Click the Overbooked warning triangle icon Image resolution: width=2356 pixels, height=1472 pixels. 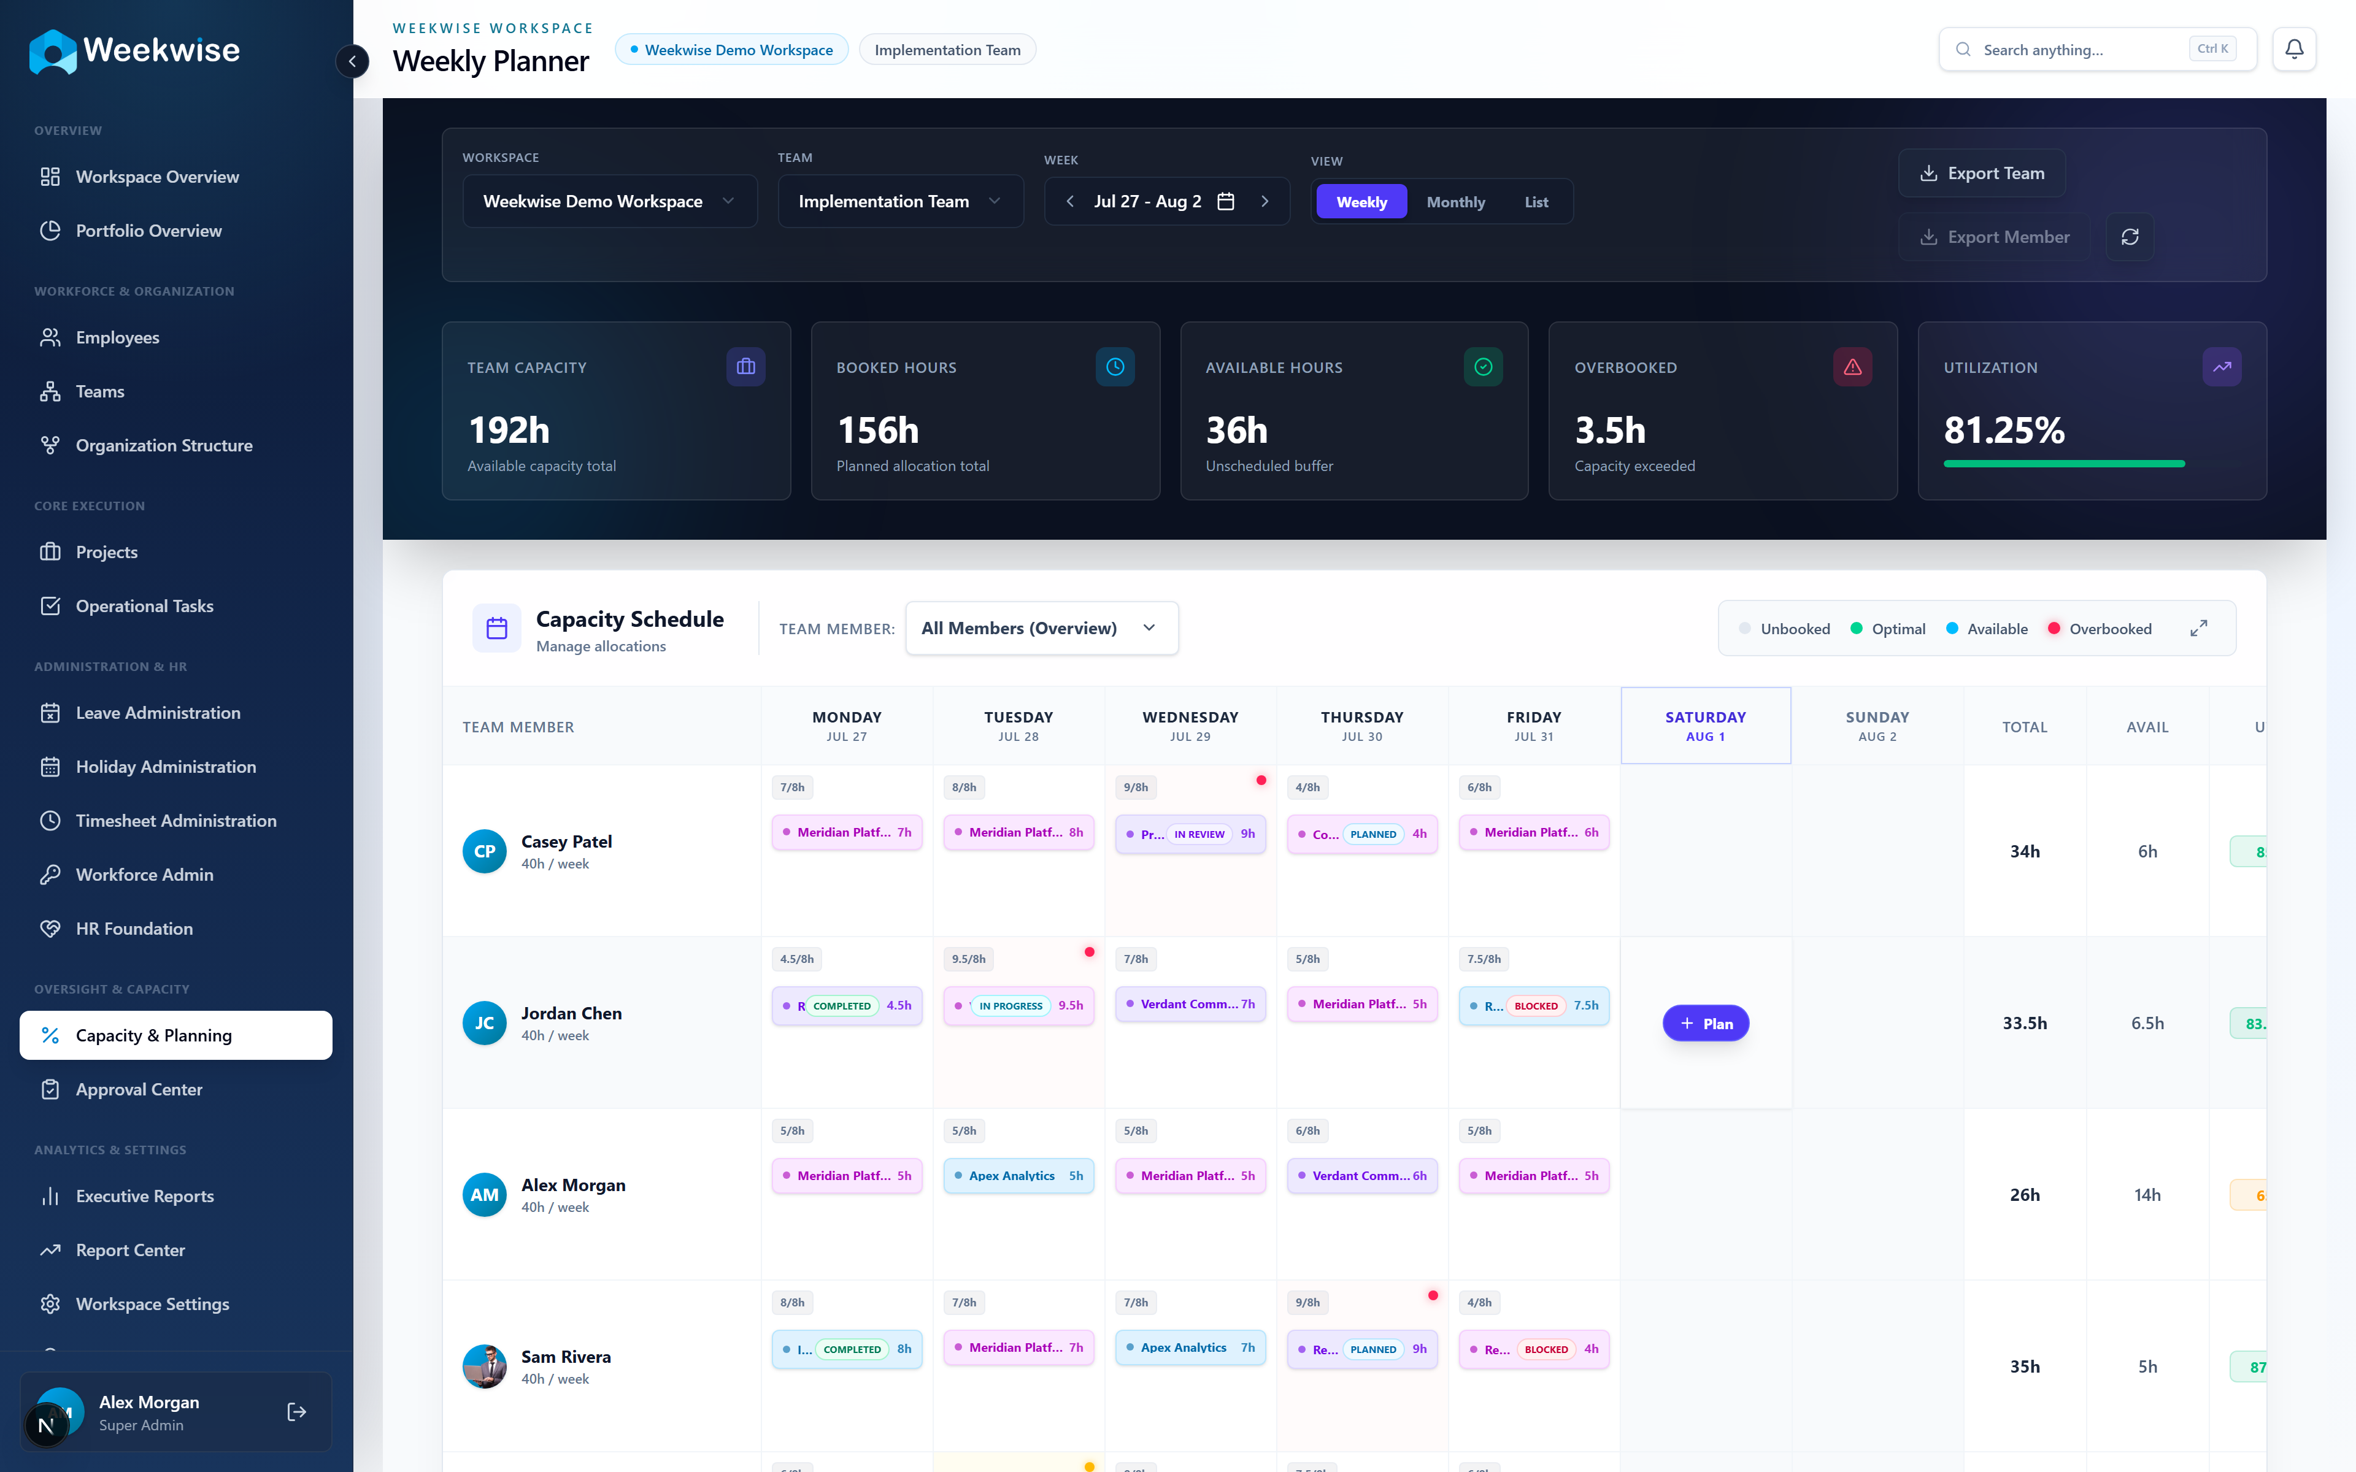tap(1852, 367)
